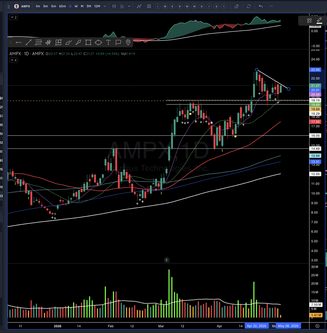The height and width of the screenshot is (333, 327).
Task: Select the ellipse shape tool
Action: coord(98,42)
